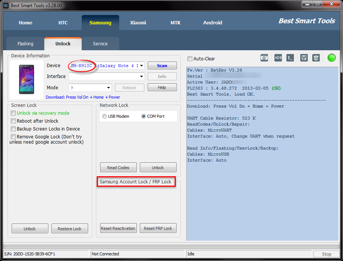
Task: Take a screenshot with the camera icon
Action: [264, 58]
